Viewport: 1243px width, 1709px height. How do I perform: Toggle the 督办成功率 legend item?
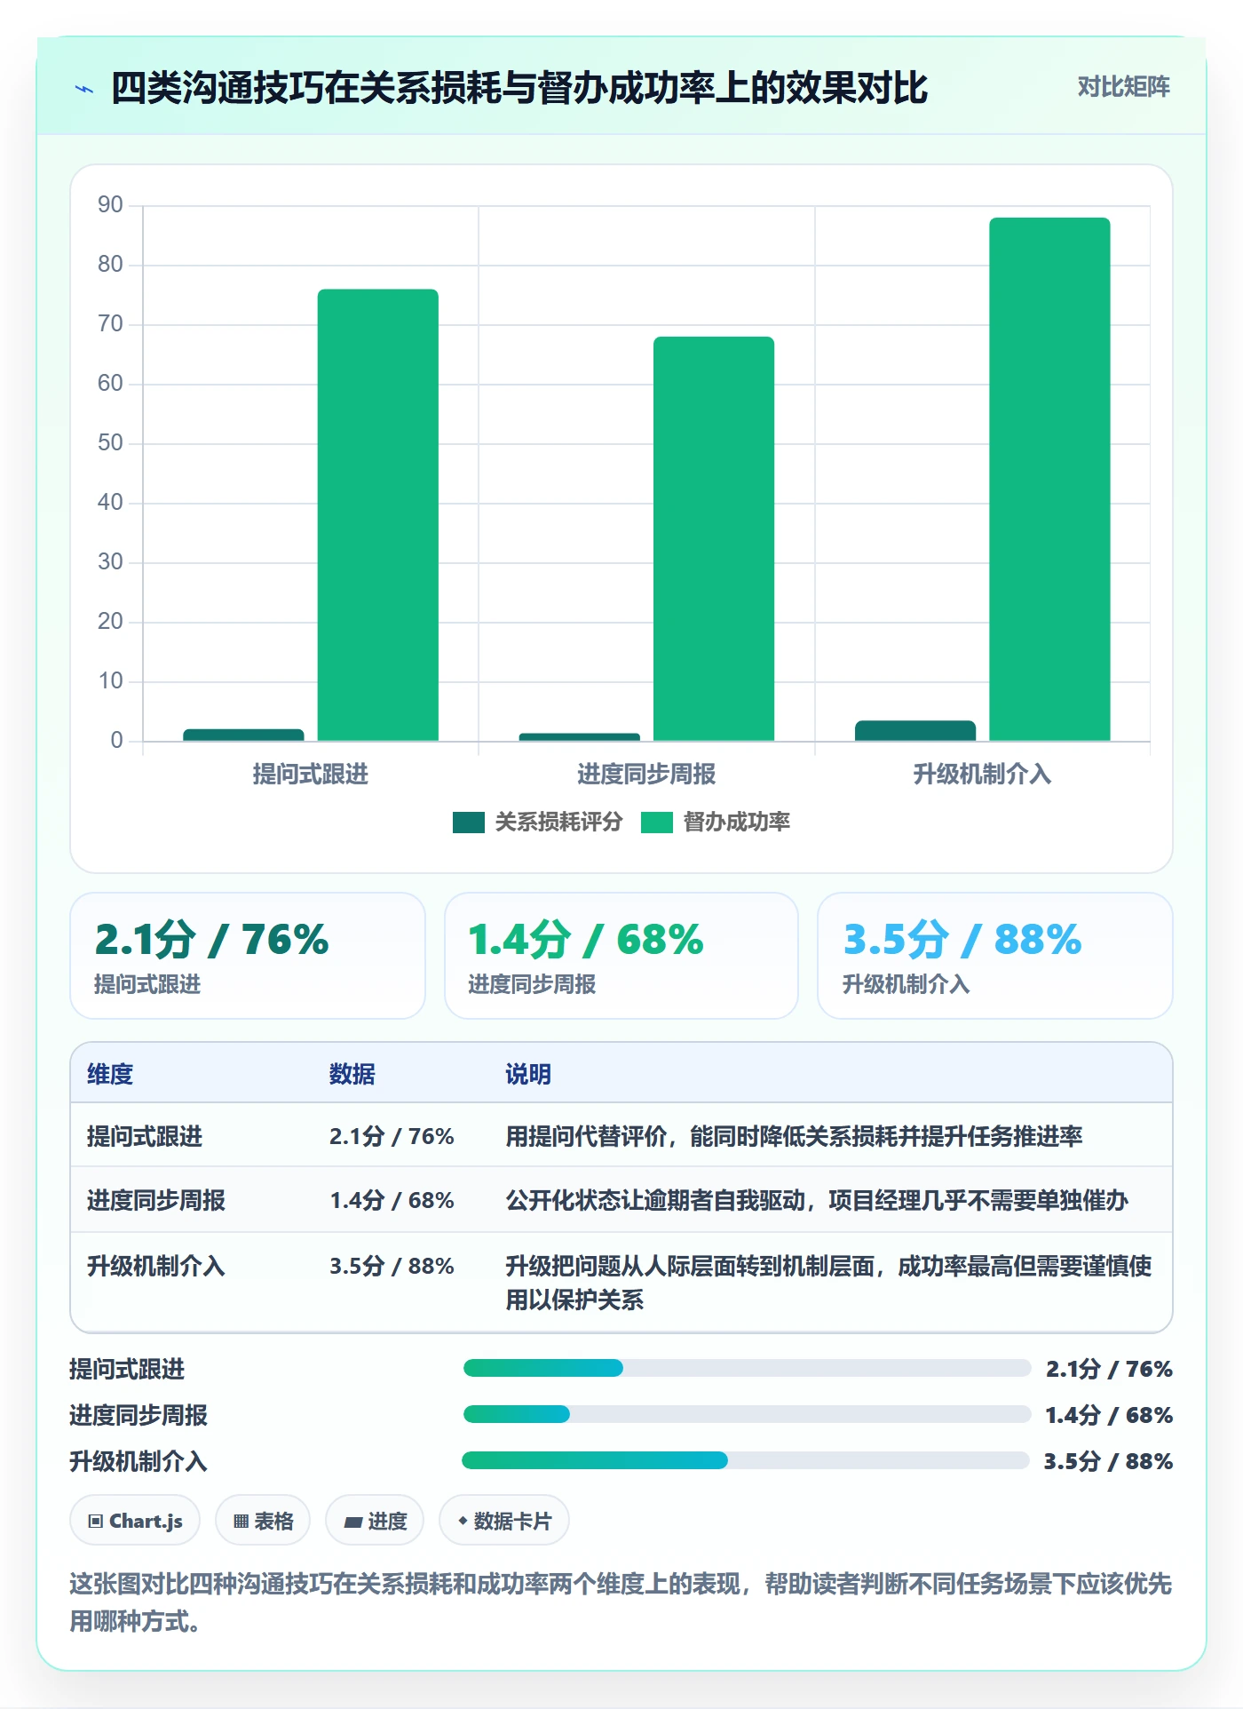pyautogui.click(x=715, y=822)
